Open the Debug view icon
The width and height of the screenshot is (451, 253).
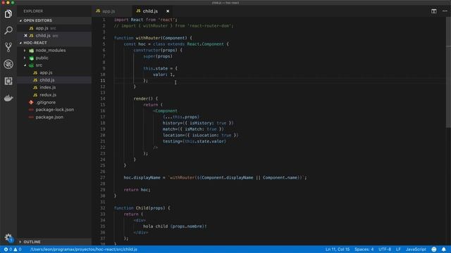tap(8, 64)
